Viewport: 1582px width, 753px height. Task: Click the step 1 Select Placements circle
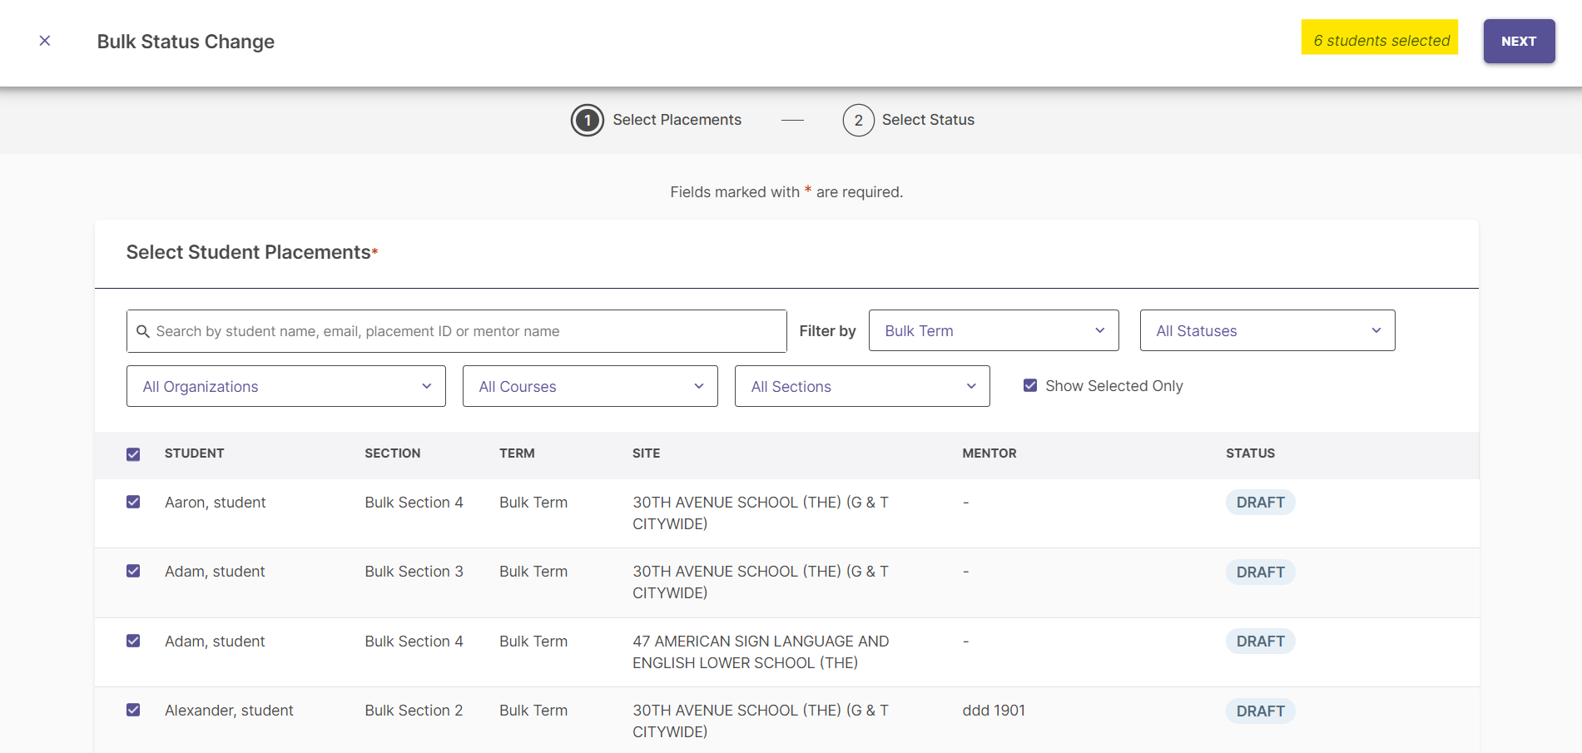click(588, 120)
